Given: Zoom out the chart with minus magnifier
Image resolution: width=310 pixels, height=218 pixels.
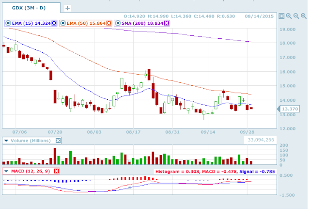Looking at the screenshot, I should coord(296,16).
